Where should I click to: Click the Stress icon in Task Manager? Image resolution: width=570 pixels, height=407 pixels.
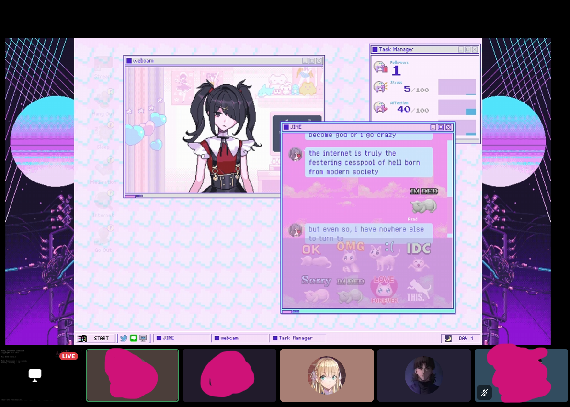point(380,87)
